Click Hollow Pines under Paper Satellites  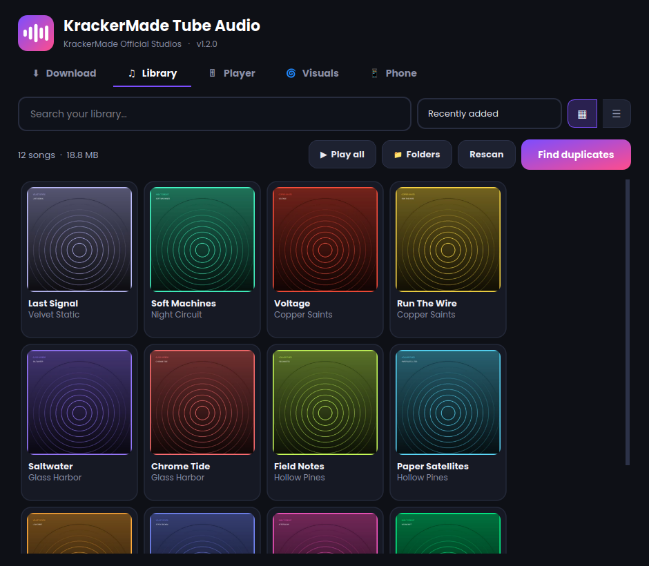point(422,478)
